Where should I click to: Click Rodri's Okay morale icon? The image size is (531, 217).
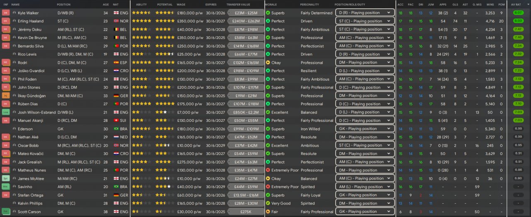[268, 63]
